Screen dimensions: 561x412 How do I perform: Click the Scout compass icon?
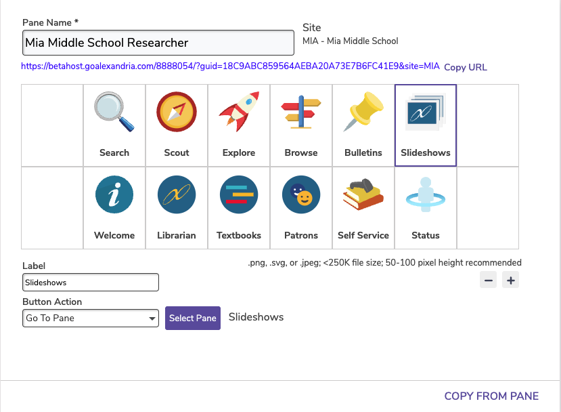point(176,112)
